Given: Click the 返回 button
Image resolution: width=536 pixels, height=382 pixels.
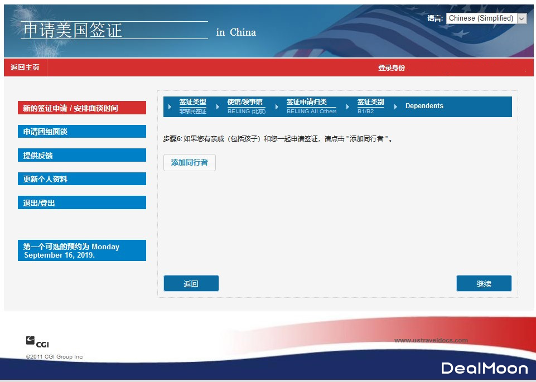Looking at the screenshot, I should point(191,283).
